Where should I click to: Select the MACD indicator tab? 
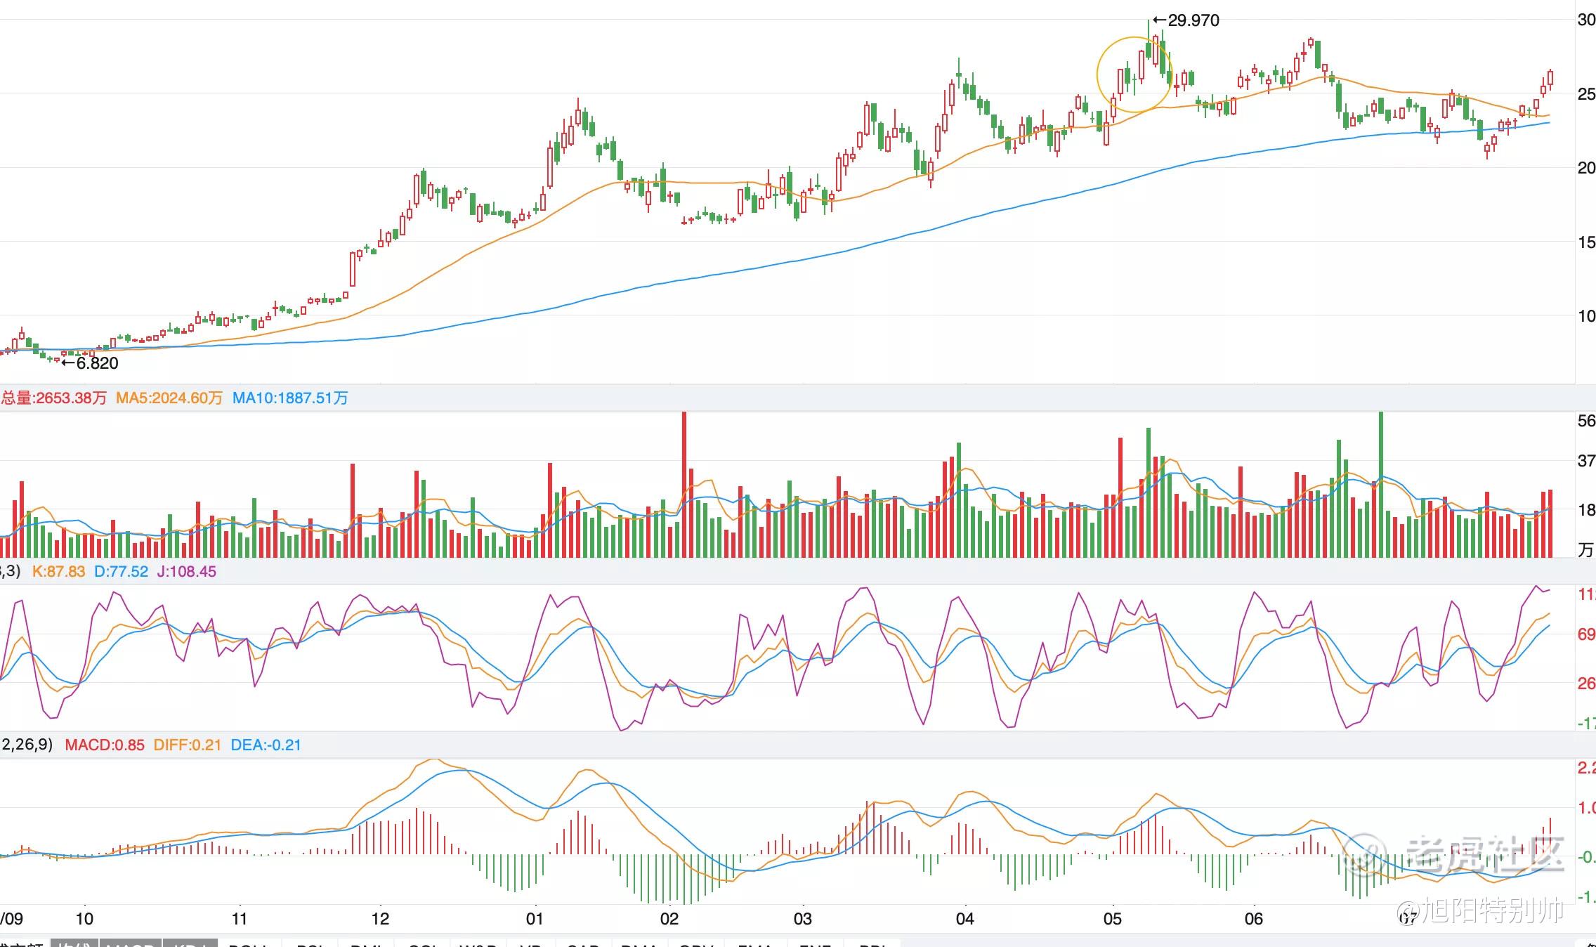[x=131, y=943]
